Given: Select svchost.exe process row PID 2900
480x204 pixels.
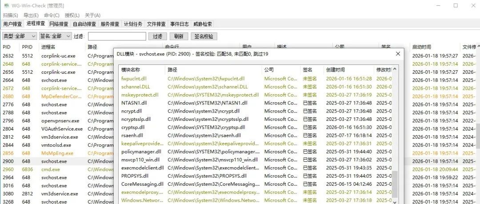Looking at the screenshot, I should [x=57, y=161].
